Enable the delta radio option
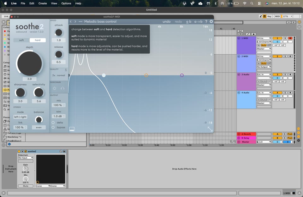 tap(53, 122)
